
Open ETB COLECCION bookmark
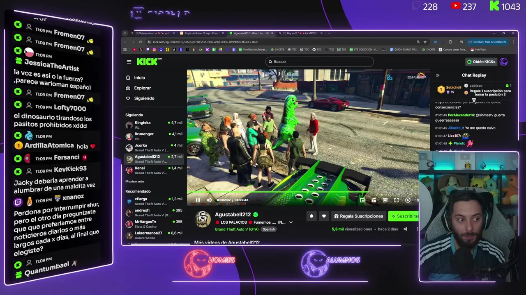(x=364, y=50)
